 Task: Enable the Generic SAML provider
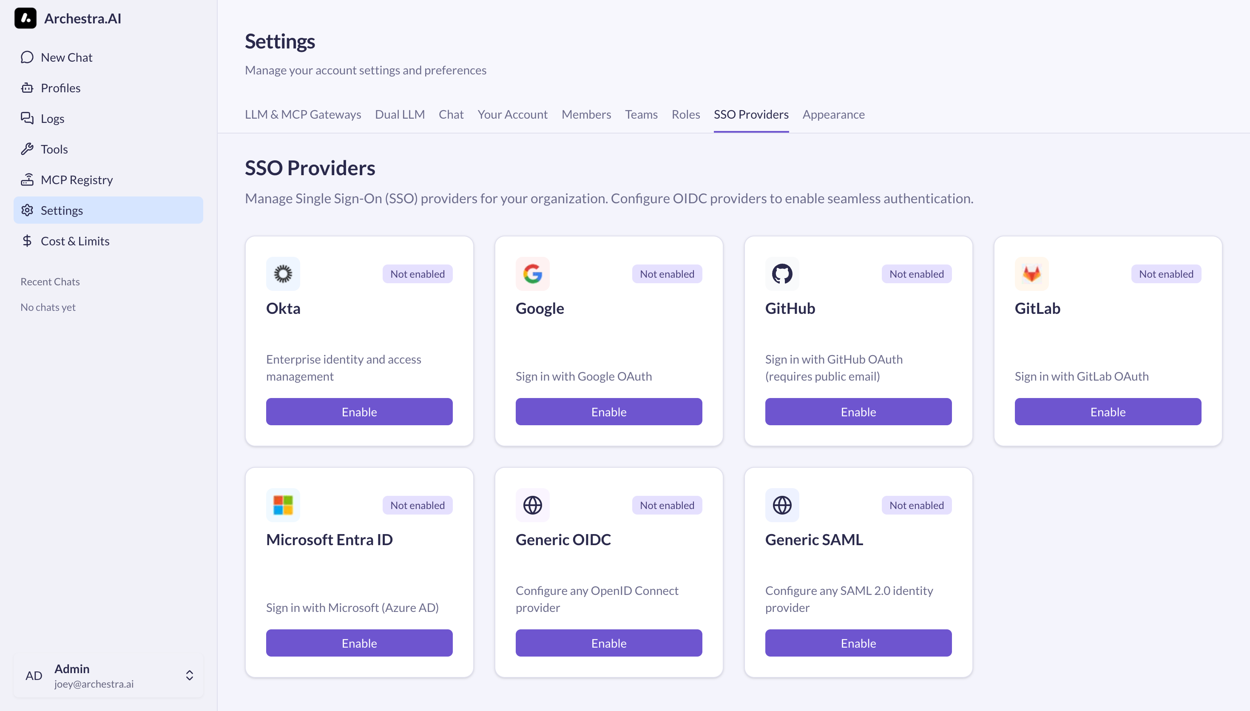[x=858, y=644]
